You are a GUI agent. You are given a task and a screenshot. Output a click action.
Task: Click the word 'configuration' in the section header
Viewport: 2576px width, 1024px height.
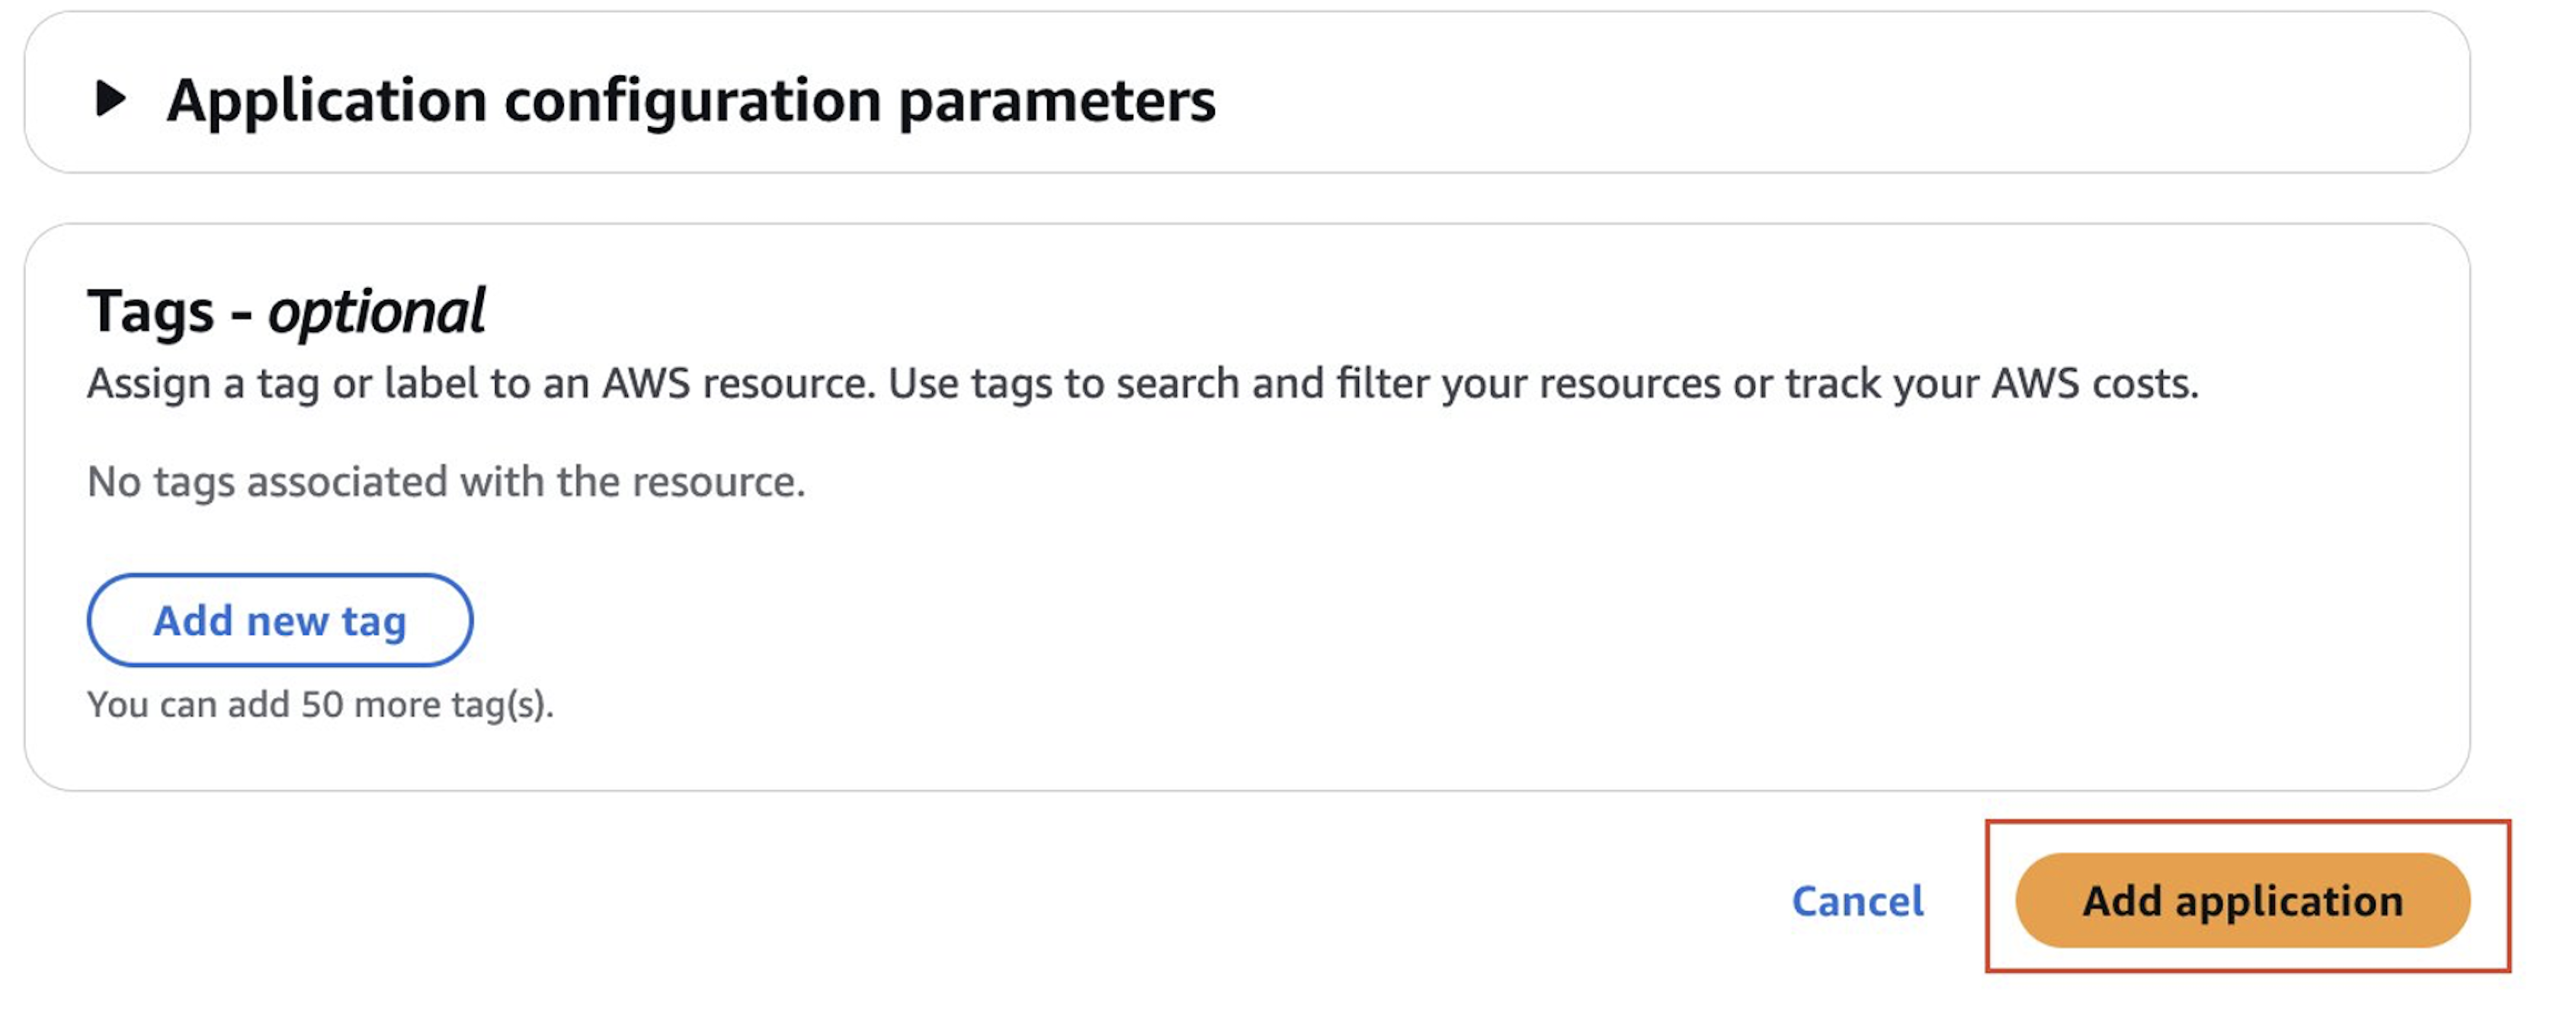pyautogui.click(x=692, y=100)
